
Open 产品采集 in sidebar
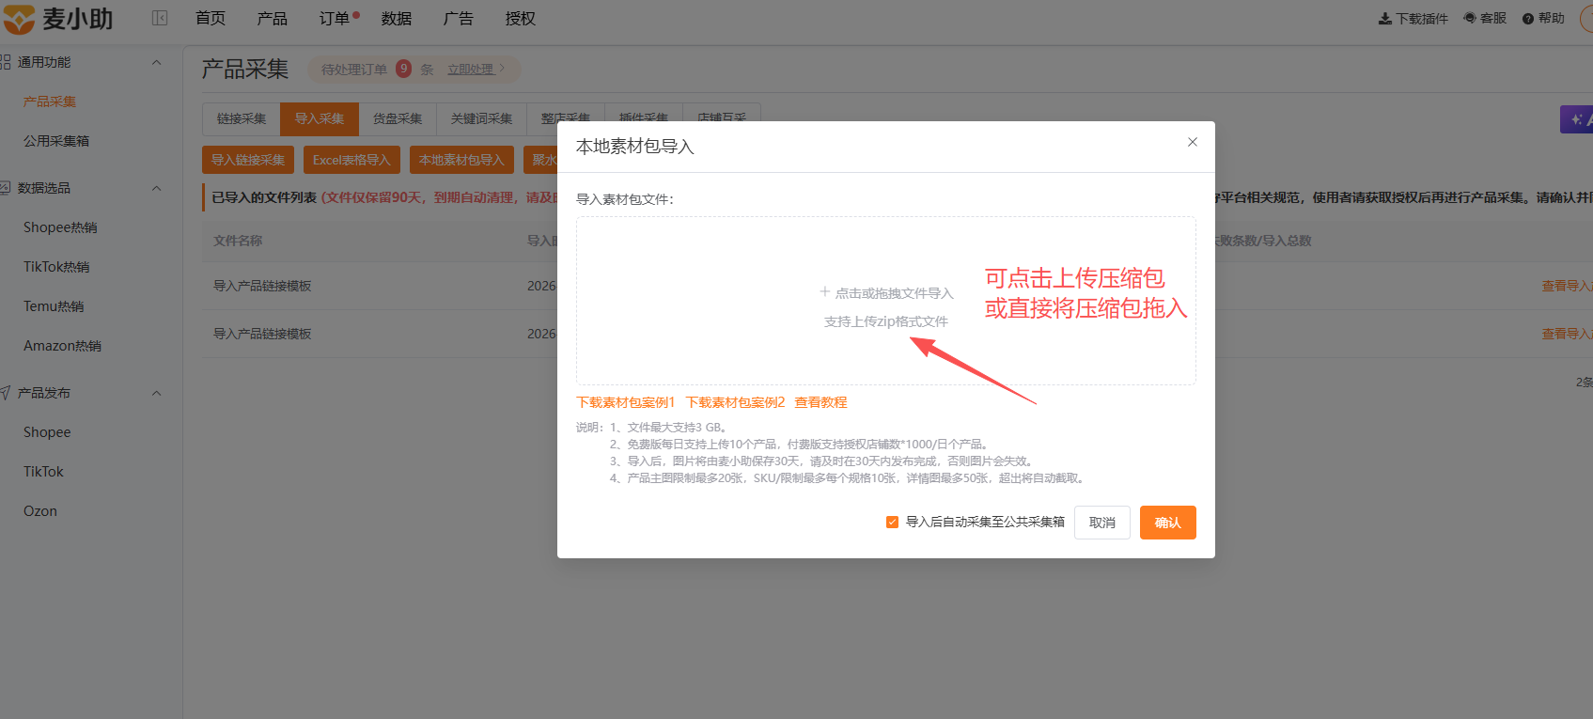pos(50,102)
